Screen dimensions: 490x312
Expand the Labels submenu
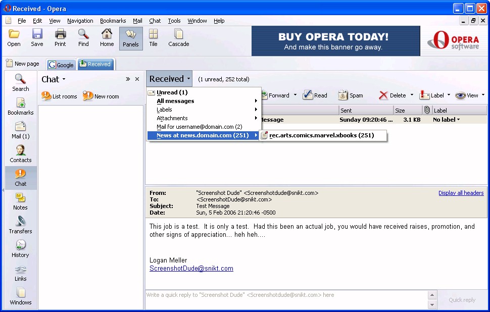coord(204,110)
